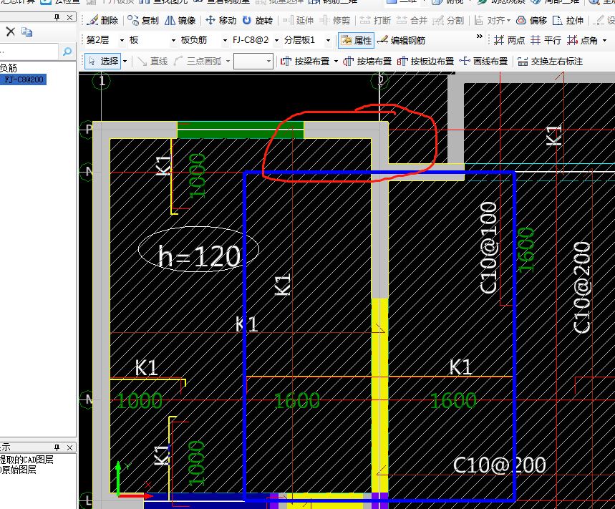This screenshot has height=509, width=615.
Task: Select the 打断 break tool
Action: point(375,20)
